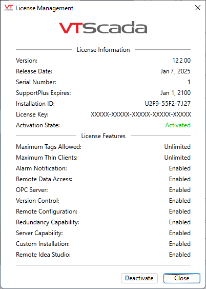206x289 pixels.
Task: Click the version number 12.2.00
Action: pyautogui.click(x=181, y=61)
